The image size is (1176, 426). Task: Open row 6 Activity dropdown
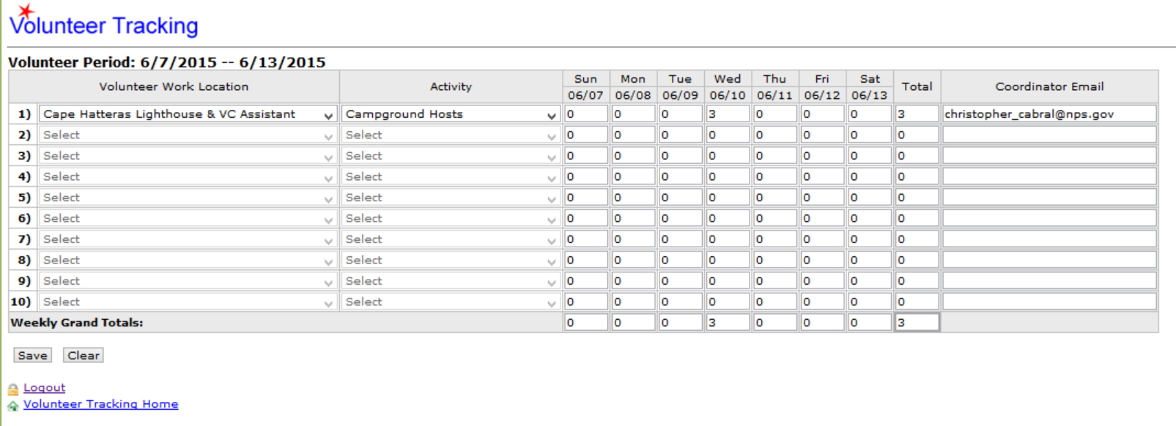[451, 218]
